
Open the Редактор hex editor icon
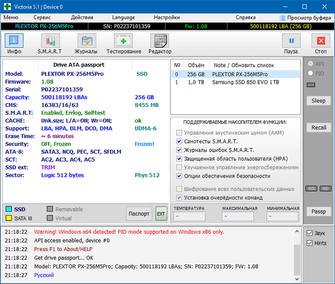tap(160, 41)
